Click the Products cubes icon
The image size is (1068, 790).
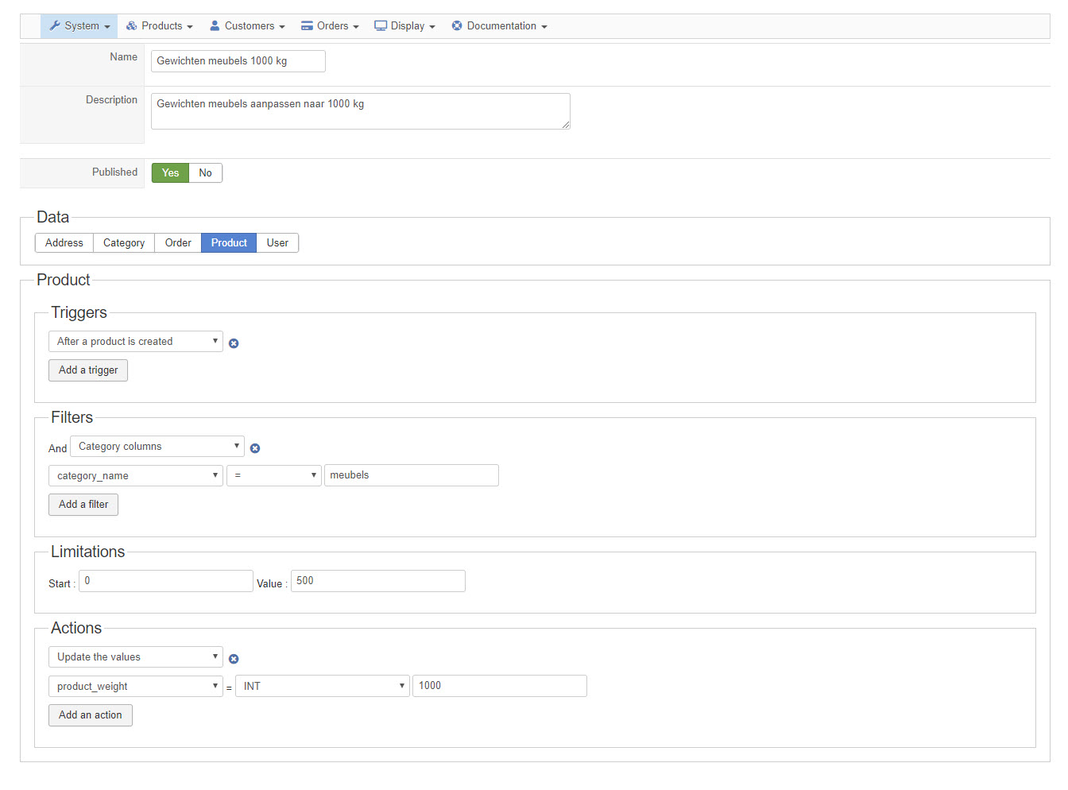pos(132,26)
